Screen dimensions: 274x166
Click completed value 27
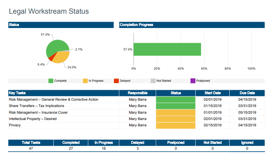tap(71, 149)
